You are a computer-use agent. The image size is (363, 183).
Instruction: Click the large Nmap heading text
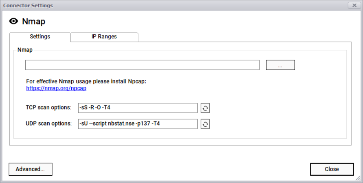(x=34, y=22)
